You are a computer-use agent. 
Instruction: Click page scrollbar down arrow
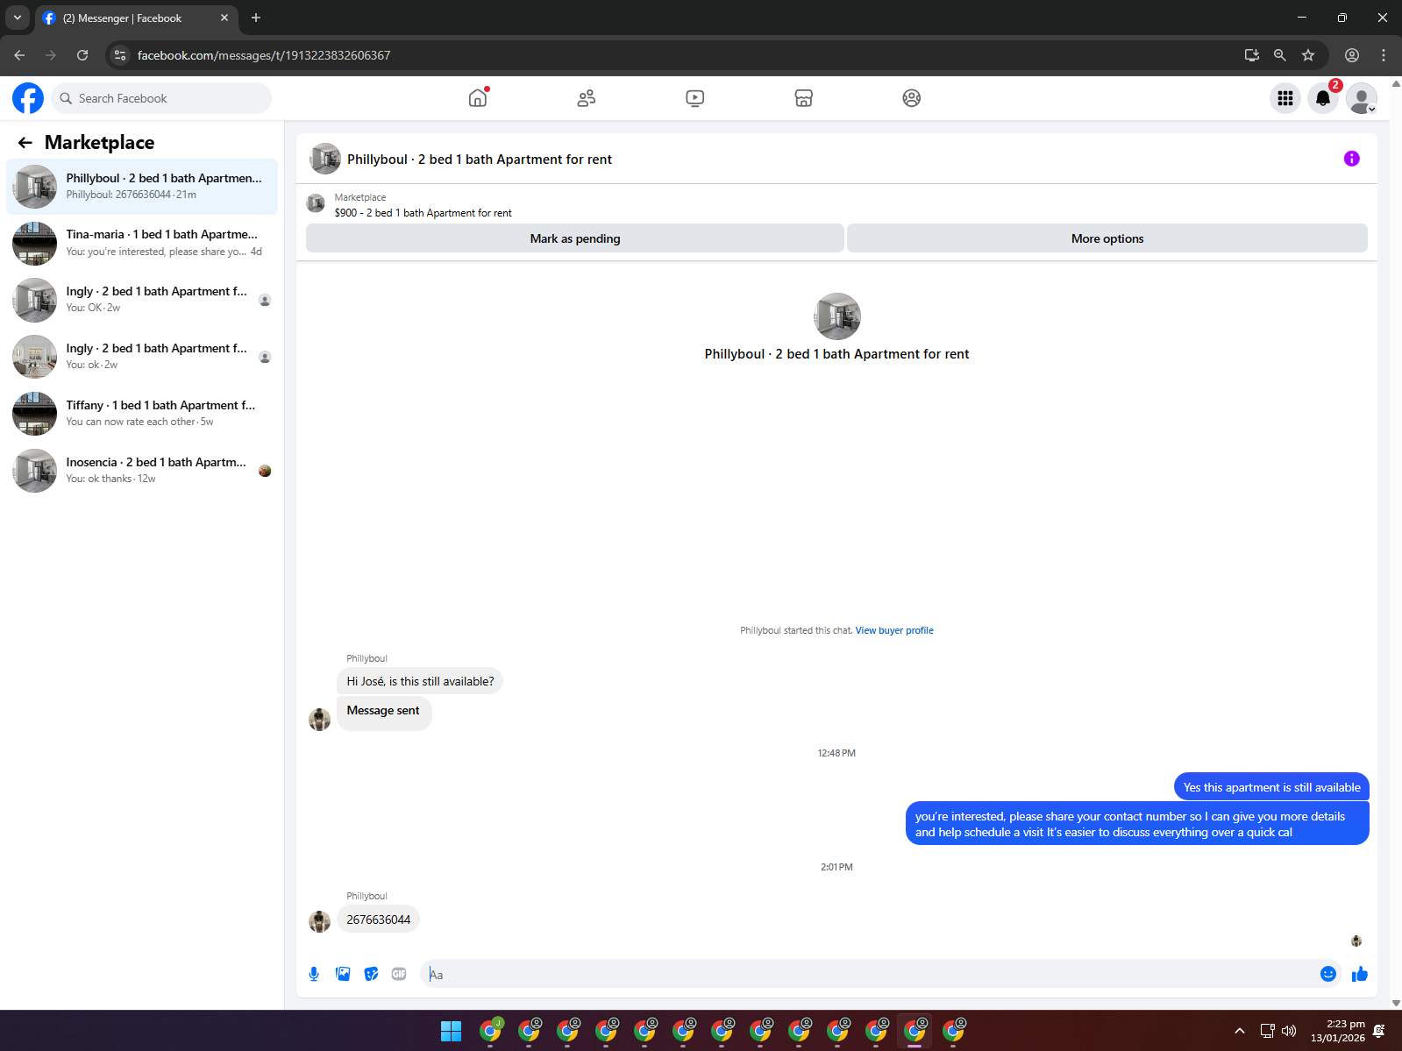click(x=1396, y=1003)
